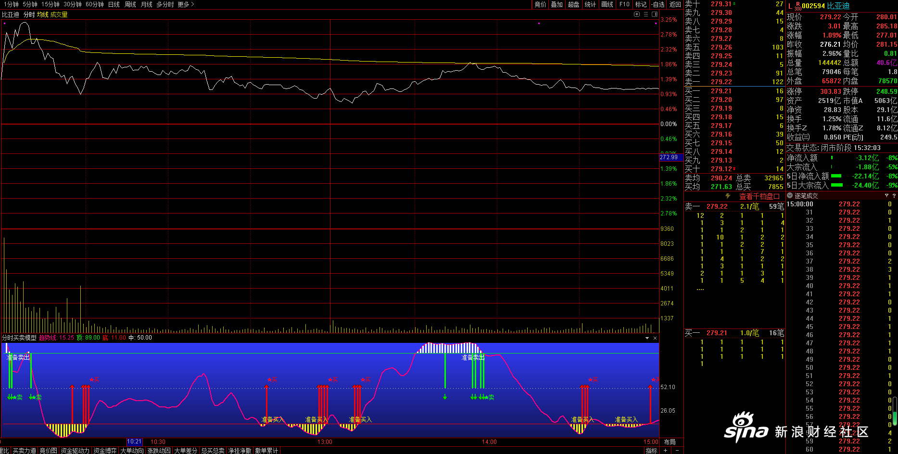Open the 超盘 toolbar item
898x454 pixels.
click(573, 4)
